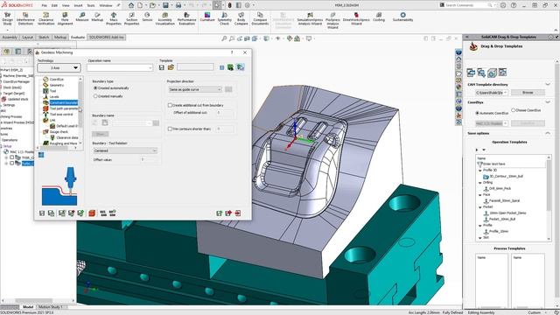Launch the Hole Alignment check

coord(65,18)
